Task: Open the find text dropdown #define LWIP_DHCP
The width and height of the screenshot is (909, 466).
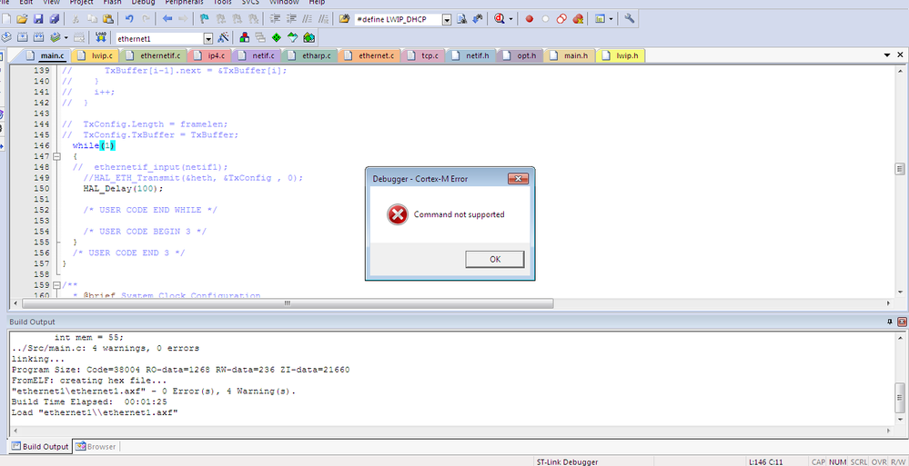Action: click(x=447, y=20)
